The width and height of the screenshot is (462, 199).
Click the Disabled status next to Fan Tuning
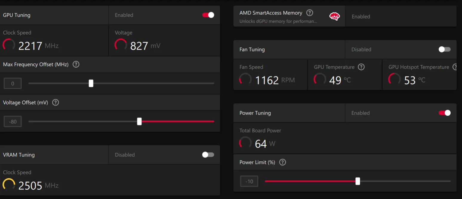(x=361, y=50)
